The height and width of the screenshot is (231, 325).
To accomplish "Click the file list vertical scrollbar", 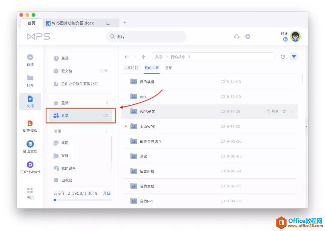I will pyautogui.click(x=302, y=79).
